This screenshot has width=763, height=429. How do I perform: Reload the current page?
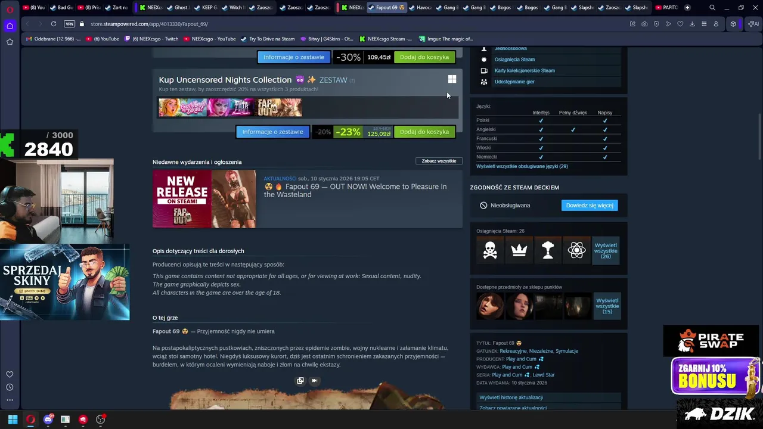pos(54,24)
